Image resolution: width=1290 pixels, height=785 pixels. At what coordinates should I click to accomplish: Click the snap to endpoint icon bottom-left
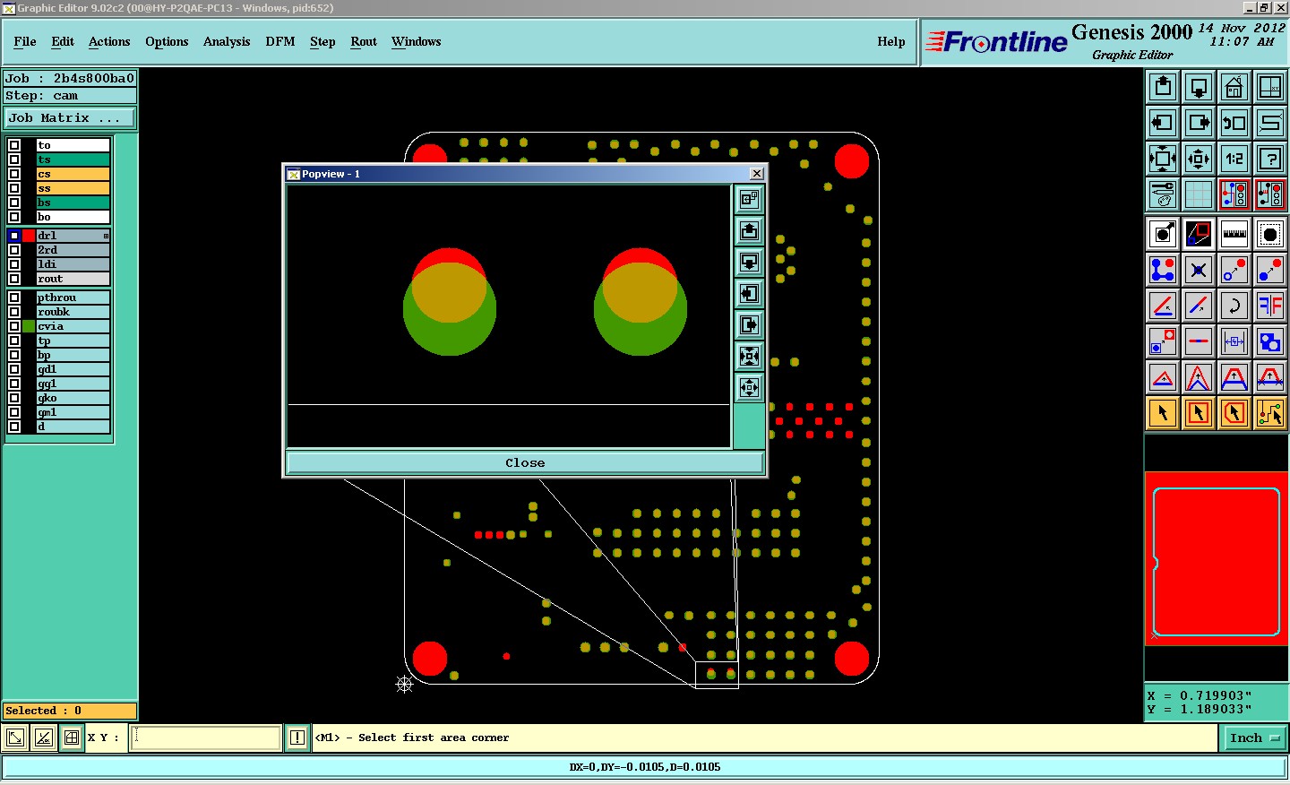[15, 738]
